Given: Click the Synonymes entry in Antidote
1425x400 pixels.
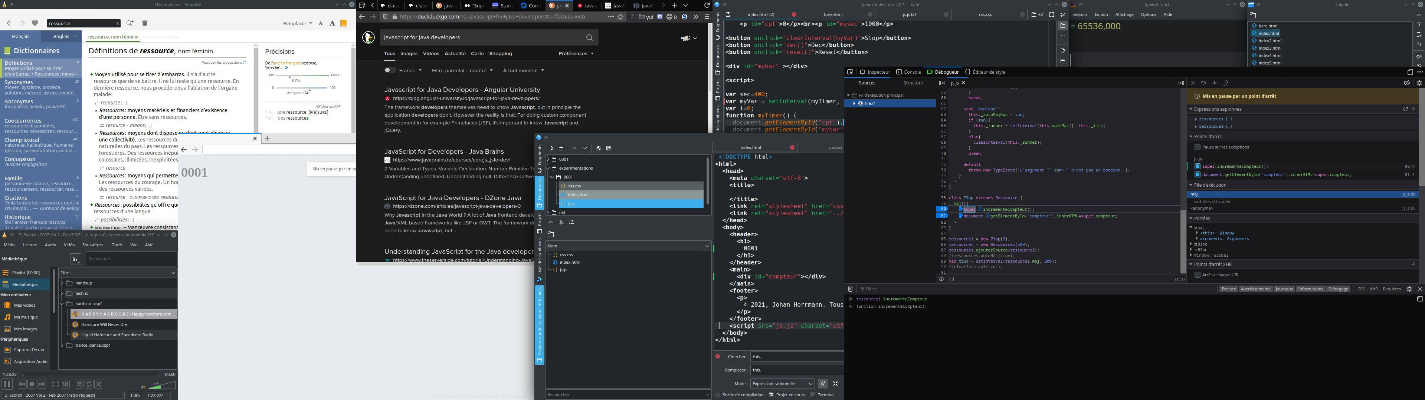Looking at the screenshot, I should pyautogui.click(x=19, y=82).
